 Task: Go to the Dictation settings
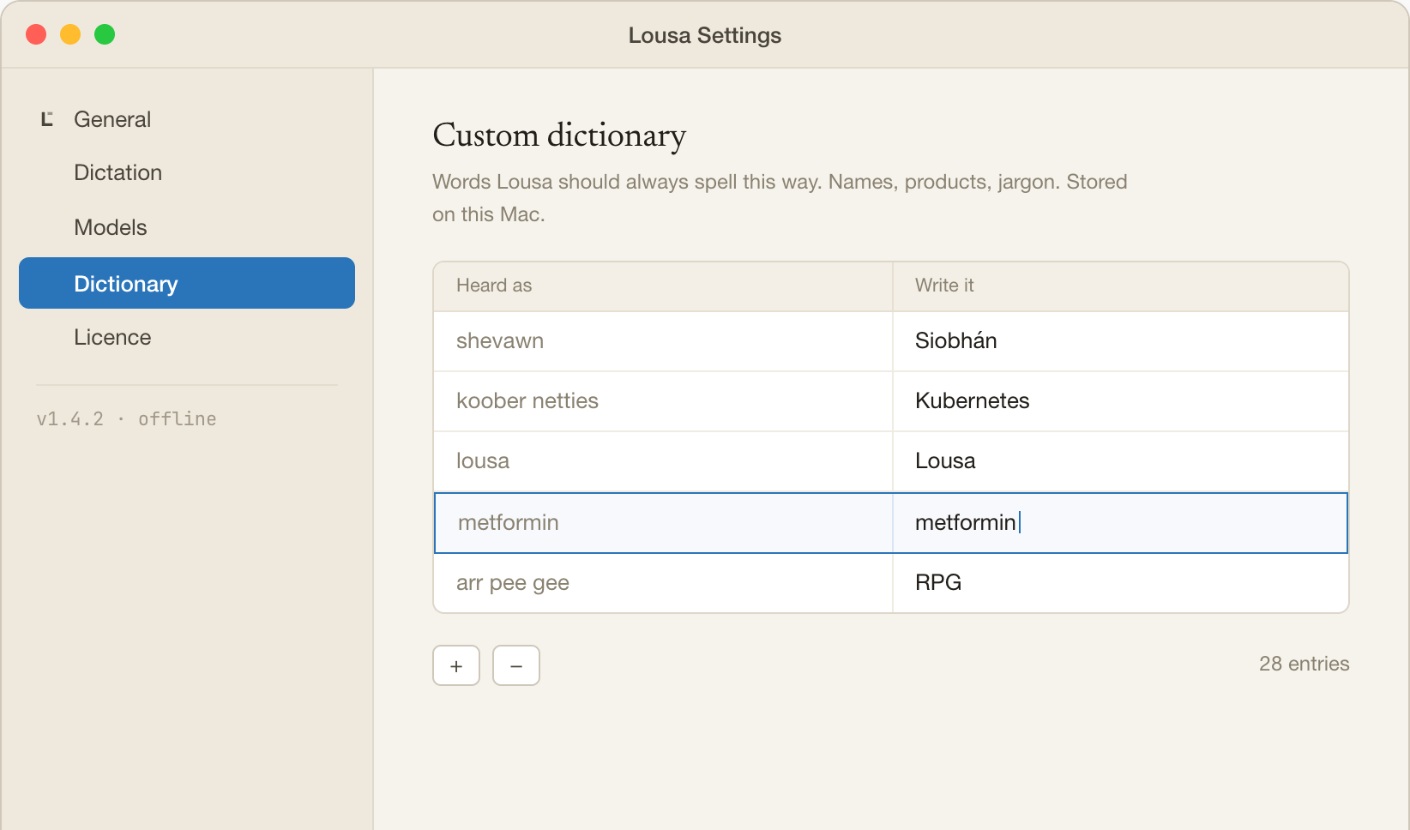[x=187, y=172]
